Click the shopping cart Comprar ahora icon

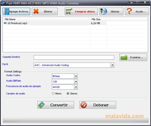pyautogui.click(x=69, y=11)
